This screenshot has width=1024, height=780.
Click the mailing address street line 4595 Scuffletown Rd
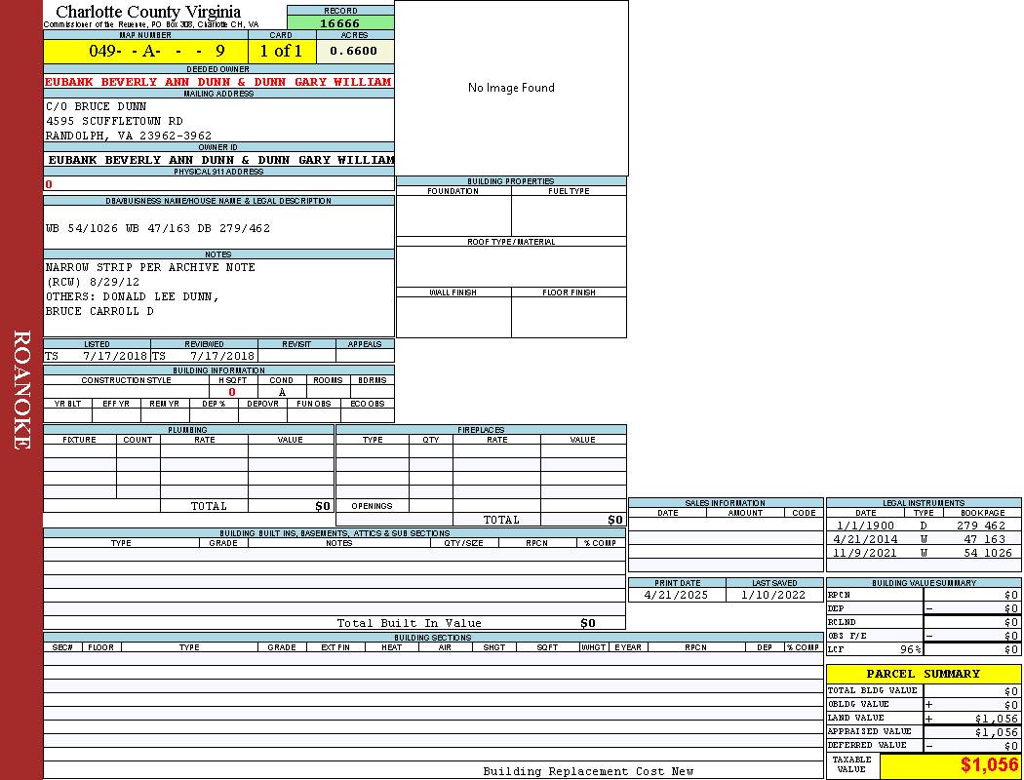pyautogui.click(x=114, y=121)
